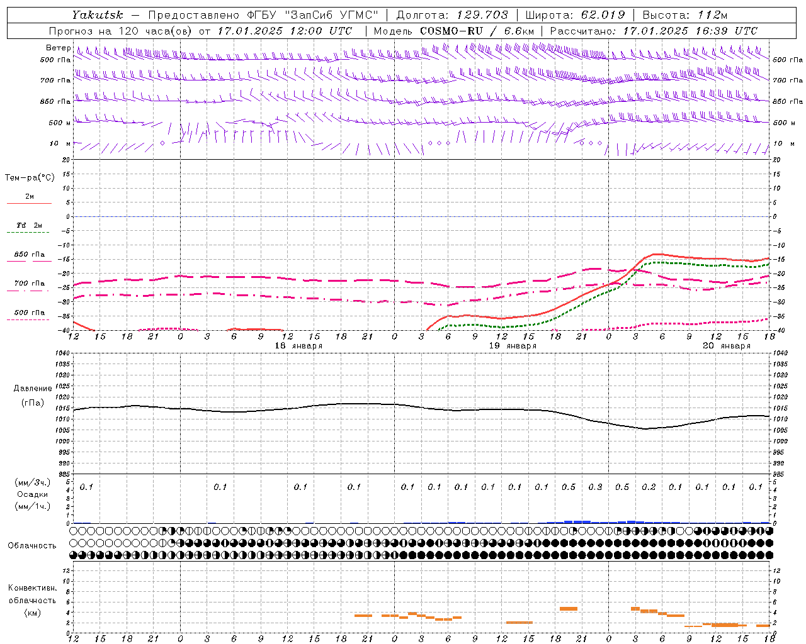Click the 'Долгота: 129.703' longitude field
The image size is (806, 644).
pyautogui.click(x=452, y=15)
